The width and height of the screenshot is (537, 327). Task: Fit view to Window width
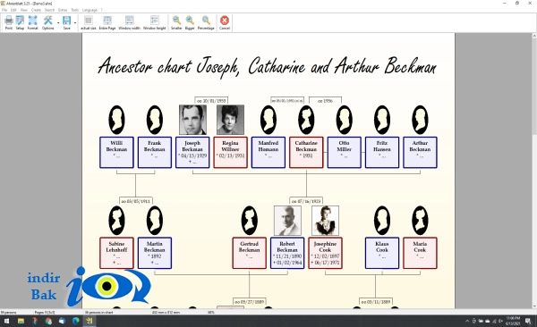[x=129, y=23]
